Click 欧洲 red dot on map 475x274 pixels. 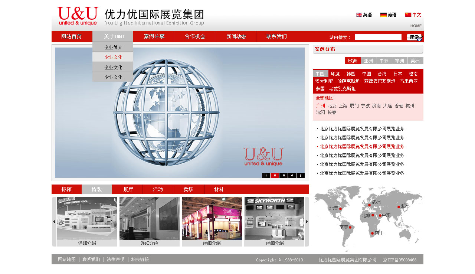(369, 205)
